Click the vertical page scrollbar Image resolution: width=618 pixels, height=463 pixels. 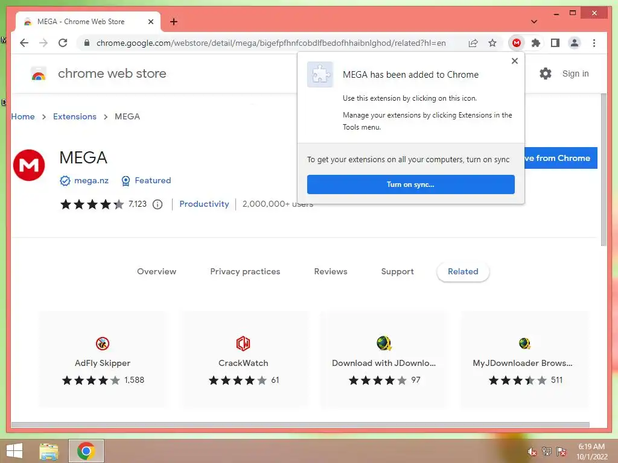pos(604,169)
